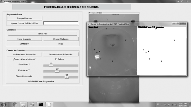
Task: Click the volume icon in system tray
Action: pos(172,104)
